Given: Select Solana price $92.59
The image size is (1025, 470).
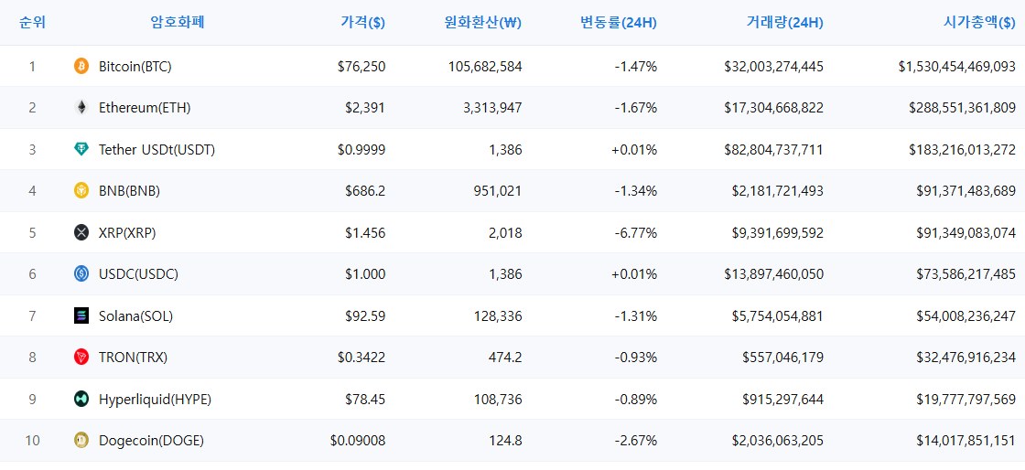Looking at the screenshot, I should pos(365,316).
